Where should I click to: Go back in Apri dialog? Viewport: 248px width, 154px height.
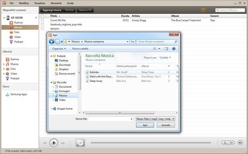point(52,42)
